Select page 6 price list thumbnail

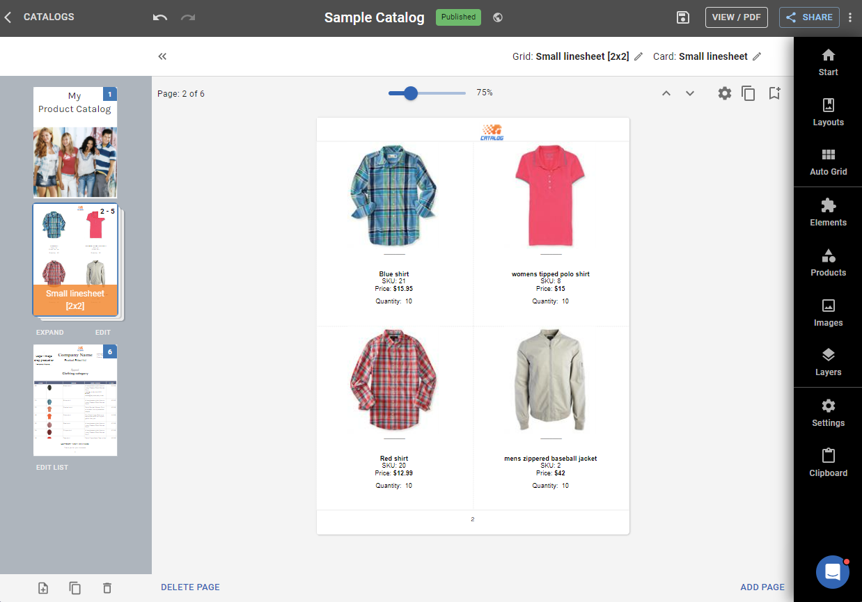point(75,400)
